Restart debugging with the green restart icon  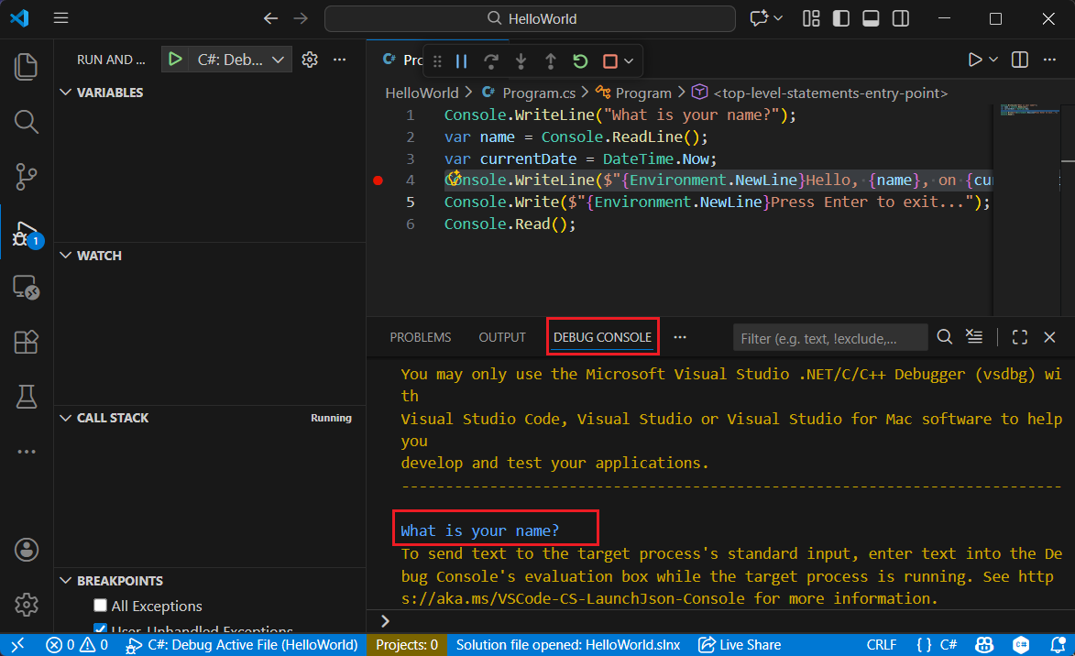[580, 60]
